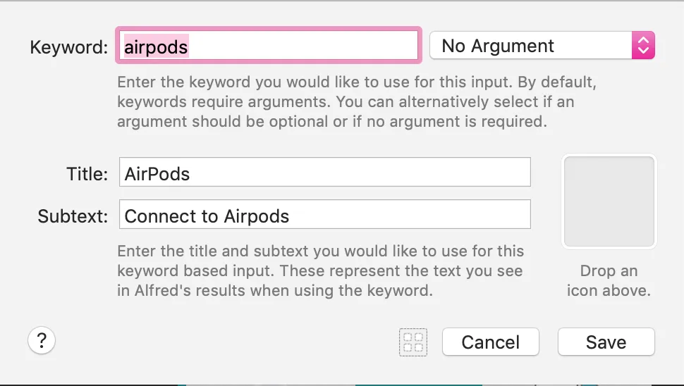The height and width of the screenshot is (386, 684).
Task: Click the 'Subtext:' label
Action: point(73,216)
